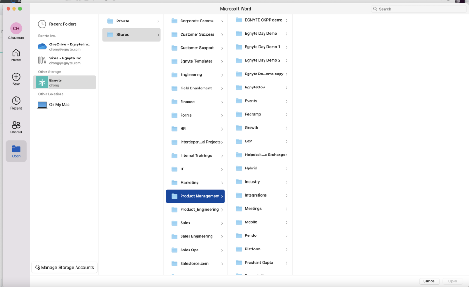Viewport: 469px width, 287px height.
Task: Select Prashant Gupta folder name
Action: click(x=259, y=263)
